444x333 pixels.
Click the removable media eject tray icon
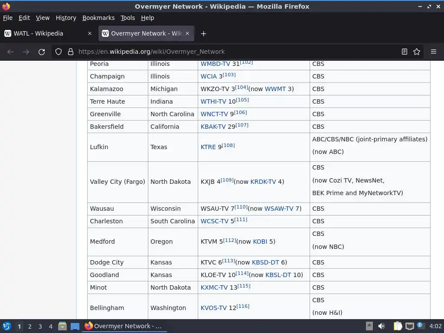(369, 326)
